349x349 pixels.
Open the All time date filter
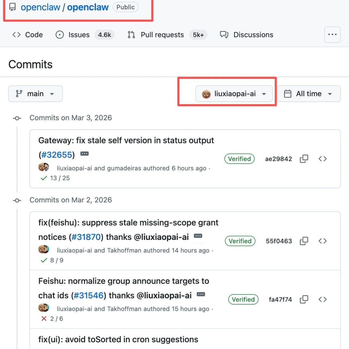pyautogui.click(x=309, y=94)
